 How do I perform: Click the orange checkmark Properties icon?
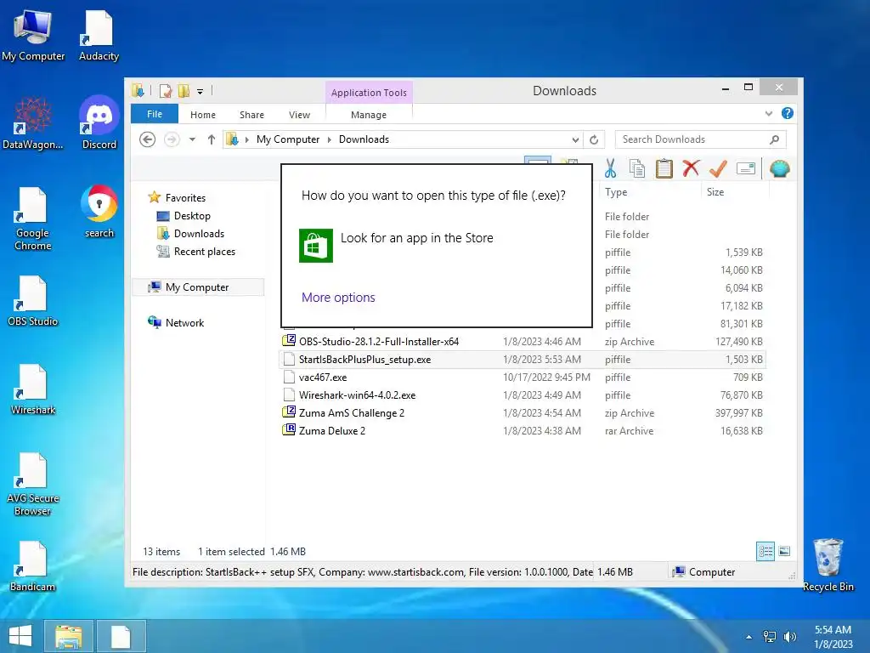(718, 168)
